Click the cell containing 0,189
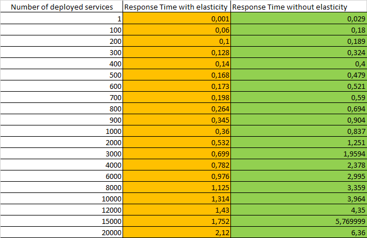The width and height of the screenshot is (367, 238). click(299, 41)
